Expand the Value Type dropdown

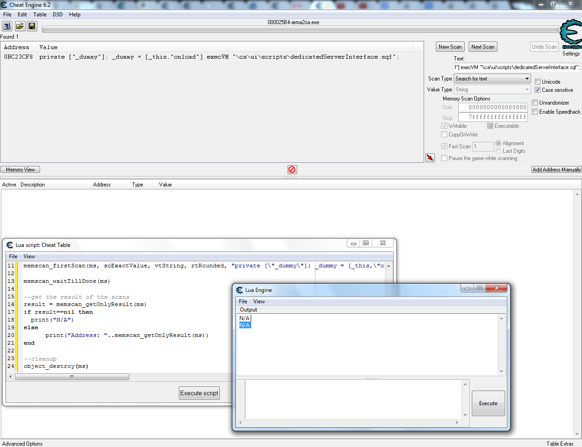point(527,90)
